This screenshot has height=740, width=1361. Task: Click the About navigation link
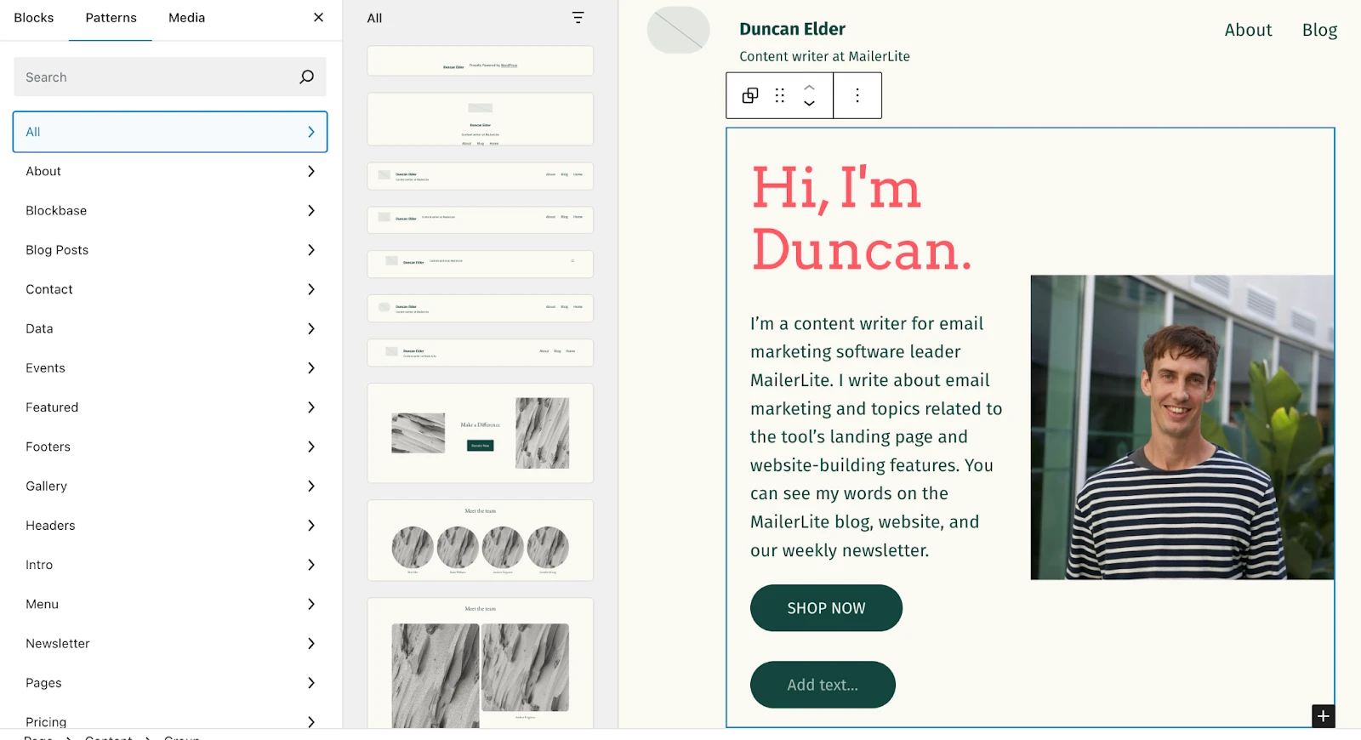coord(1247,31)
